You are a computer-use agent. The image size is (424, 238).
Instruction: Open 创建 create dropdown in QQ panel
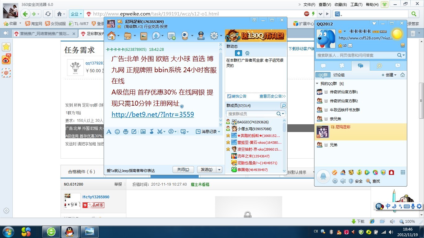(x=389, y=75)
